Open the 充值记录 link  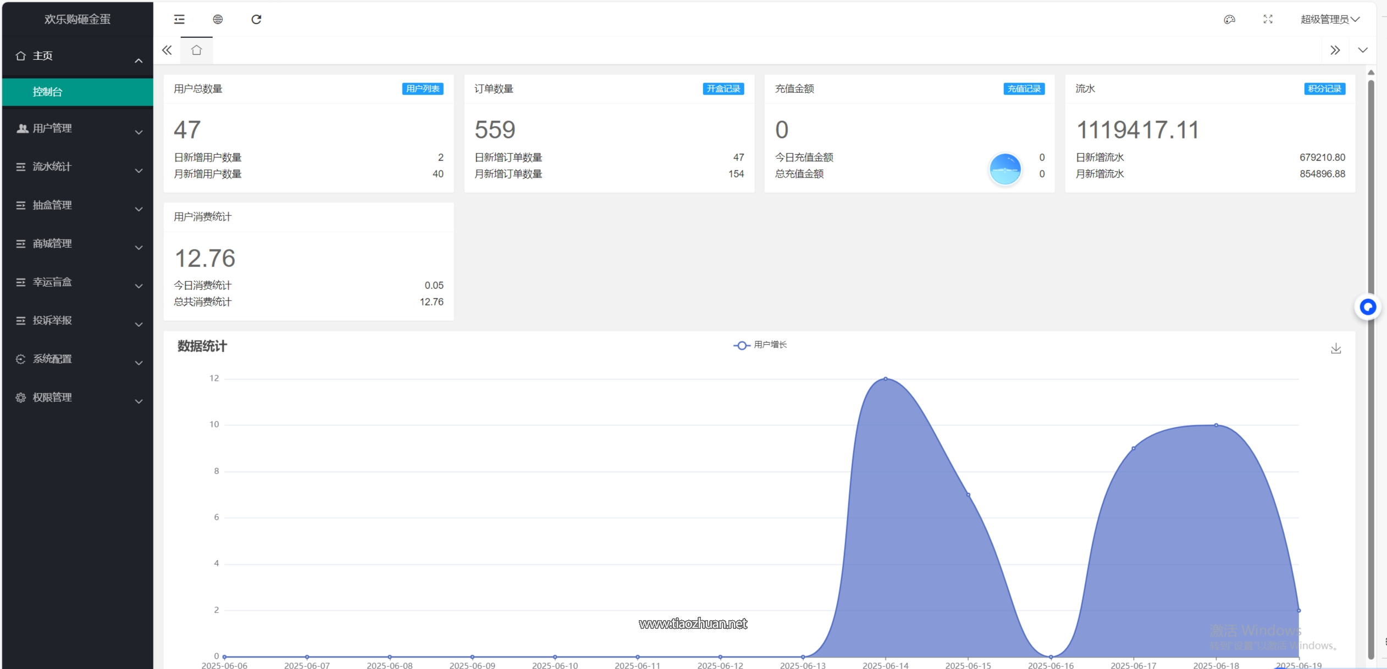point(1024,89)
